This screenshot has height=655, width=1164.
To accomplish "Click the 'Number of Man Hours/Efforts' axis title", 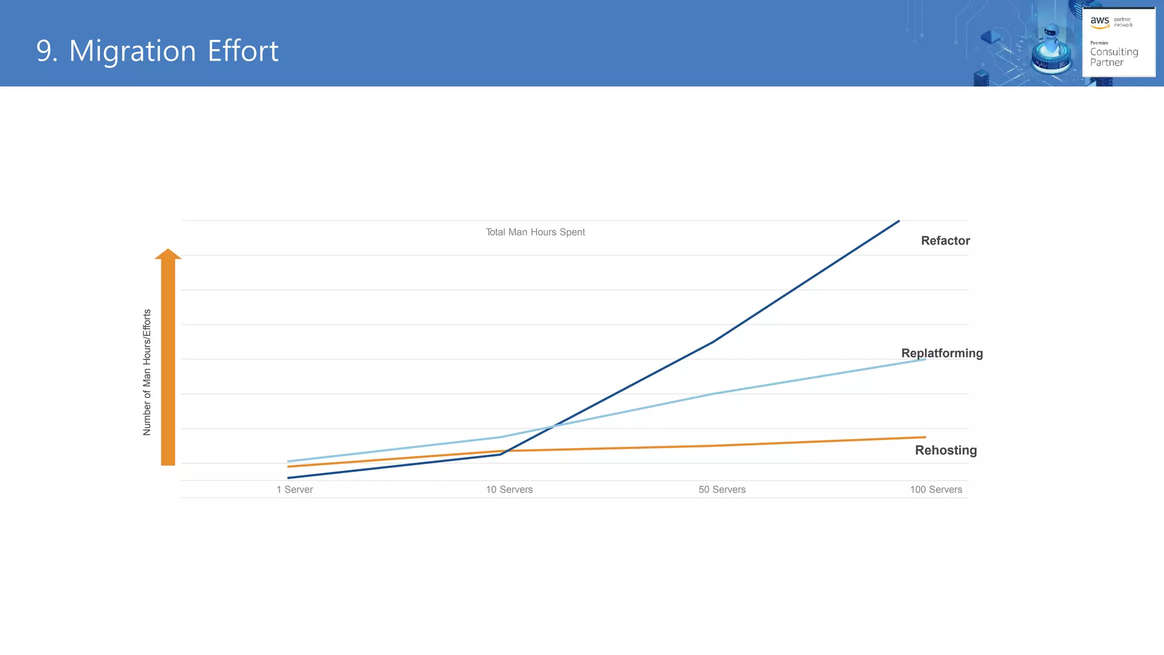I will pyautogui.click(x=147, y=372).
